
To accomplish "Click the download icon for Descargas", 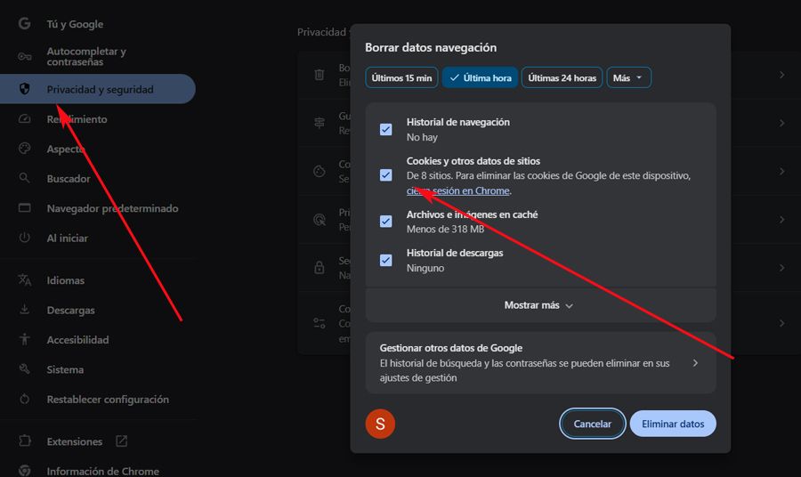I will tap(24, 310).
